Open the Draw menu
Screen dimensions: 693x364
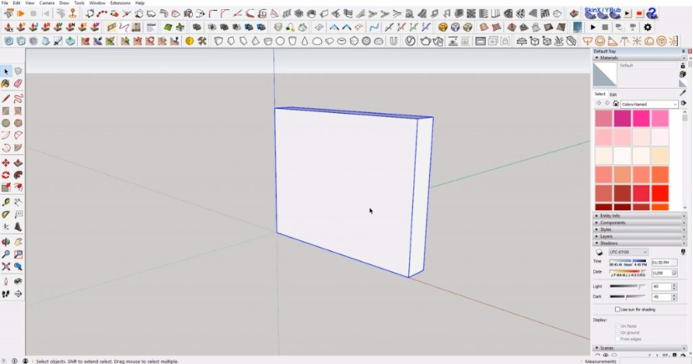click(64, 3)
